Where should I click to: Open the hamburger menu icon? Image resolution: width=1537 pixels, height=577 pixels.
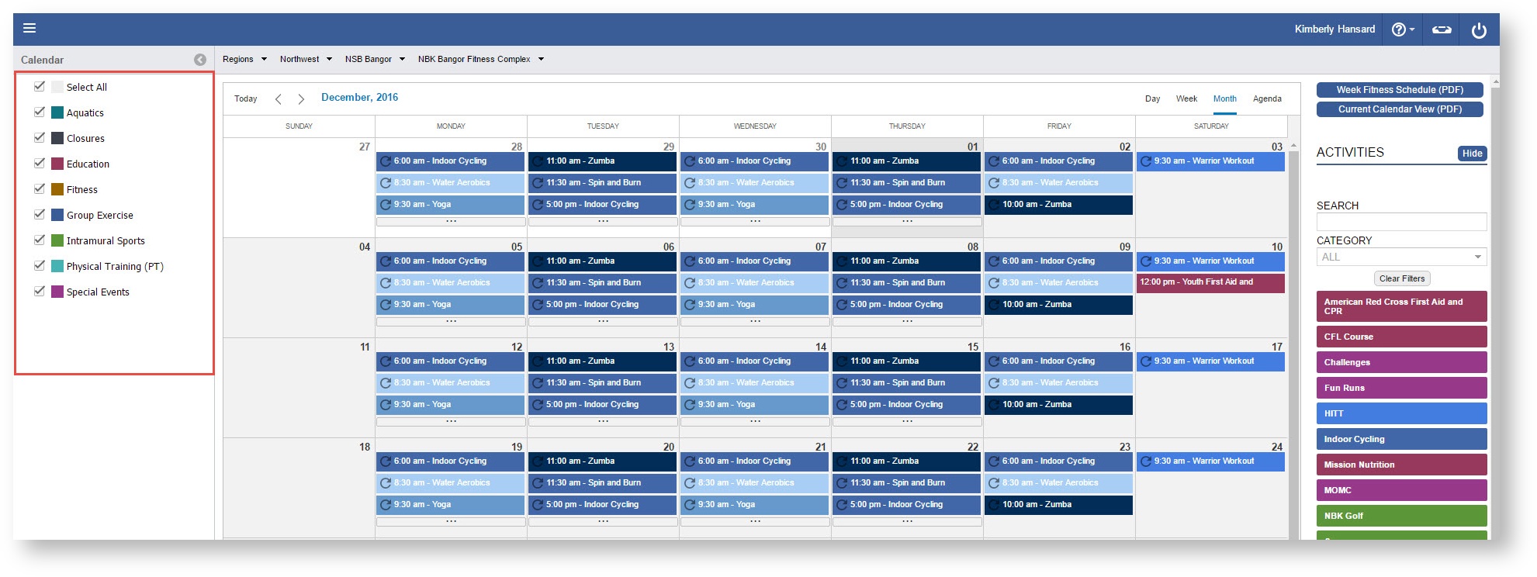(x=29, y=29)
